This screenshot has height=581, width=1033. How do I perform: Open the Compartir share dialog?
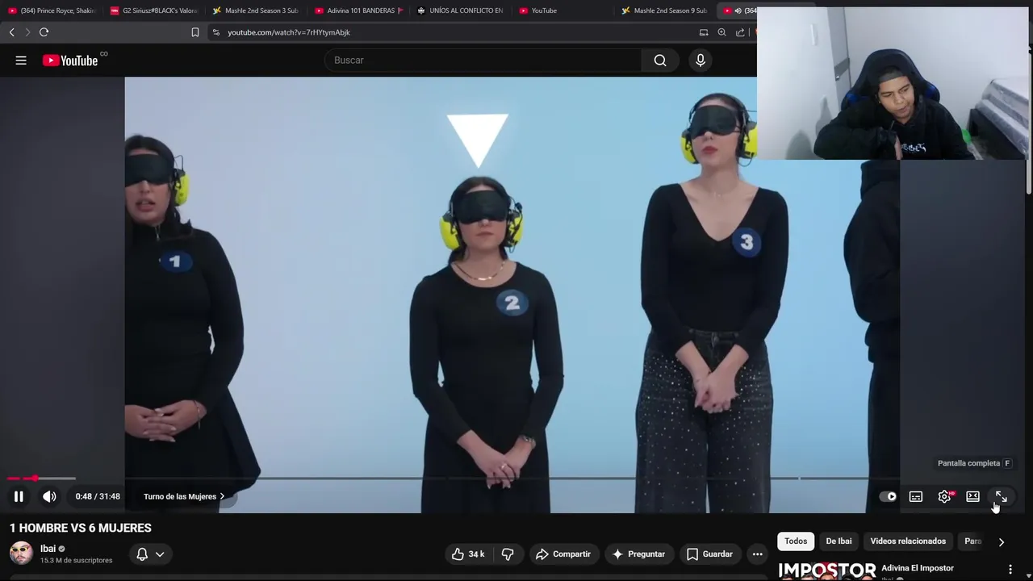563,554
